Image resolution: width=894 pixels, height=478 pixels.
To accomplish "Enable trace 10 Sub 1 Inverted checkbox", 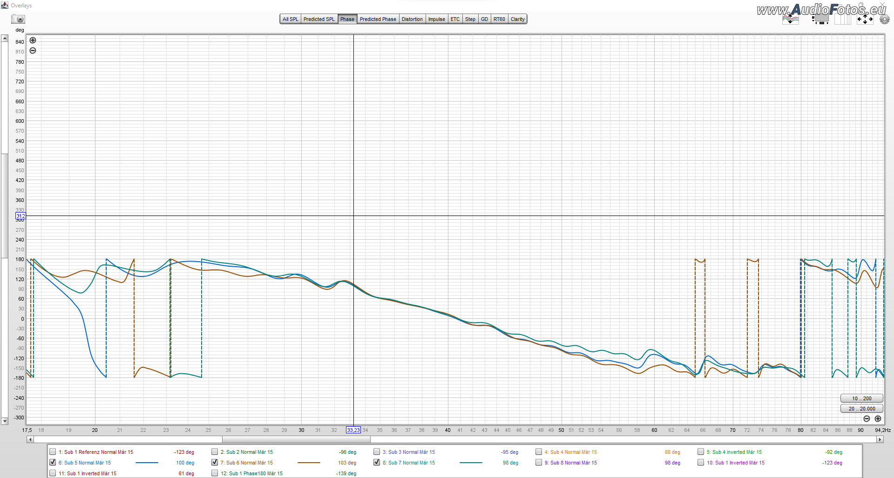I will tap(701, 462).
